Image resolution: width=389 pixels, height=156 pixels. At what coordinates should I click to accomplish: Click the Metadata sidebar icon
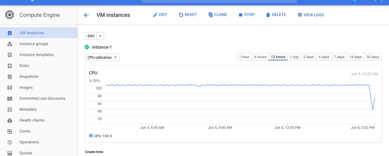(10, 110)
